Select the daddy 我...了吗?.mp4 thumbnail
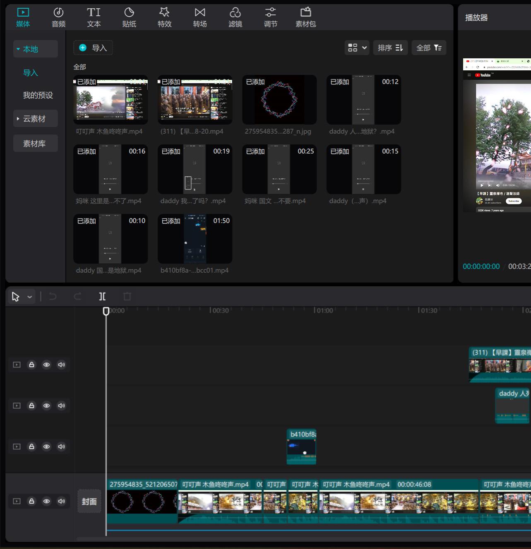 195,169
